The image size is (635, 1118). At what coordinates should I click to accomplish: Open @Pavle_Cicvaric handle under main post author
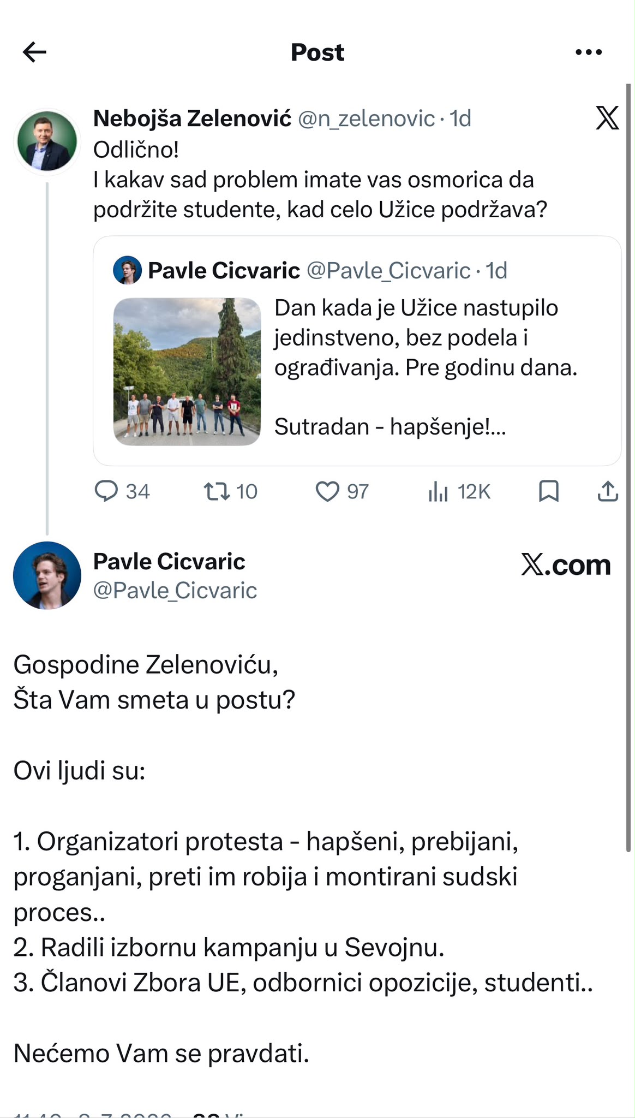point(175,591)
